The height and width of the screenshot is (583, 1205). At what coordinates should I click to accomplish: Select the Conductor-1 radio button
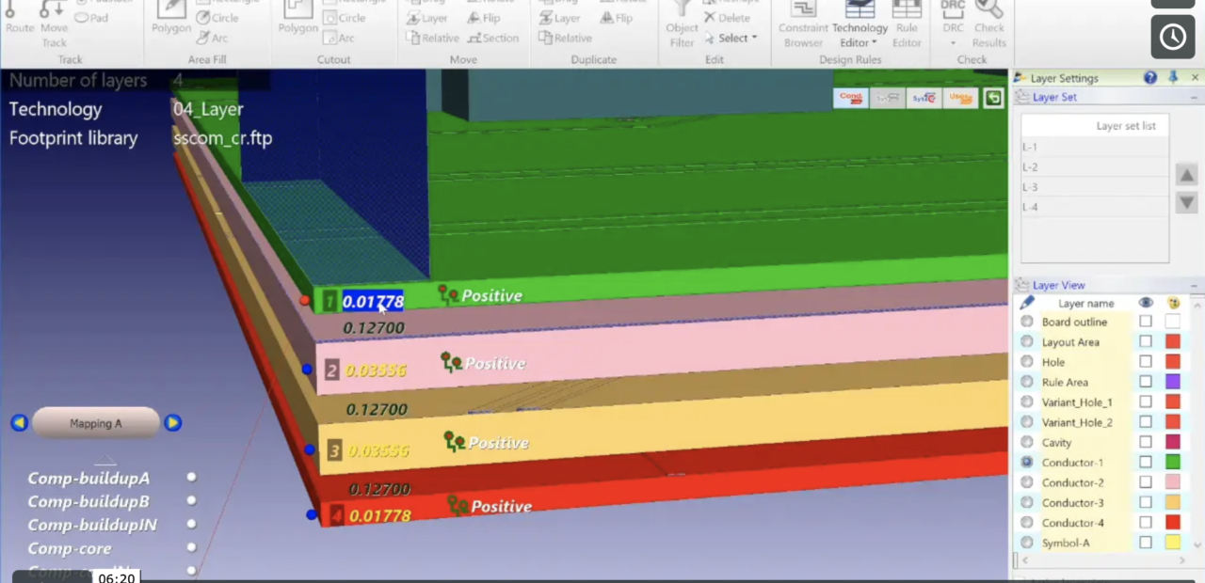[1026, 462]
